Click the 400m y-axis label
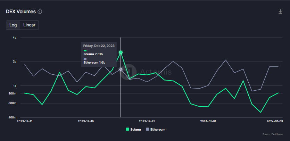This screenshot has width=290, height=141. pos(13,117)
